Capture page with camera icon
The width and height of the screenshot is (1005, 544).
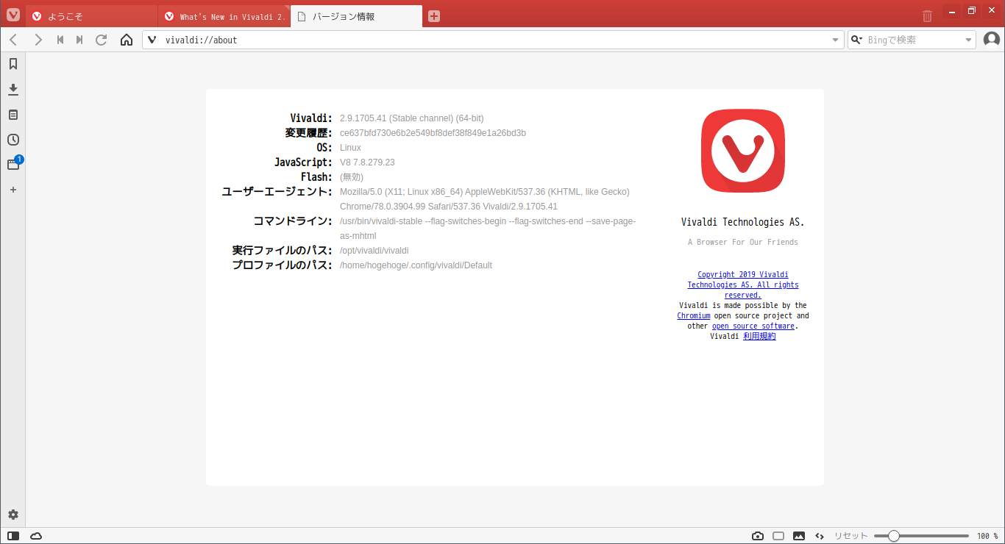pyautogui.click(x=758, y=536)
